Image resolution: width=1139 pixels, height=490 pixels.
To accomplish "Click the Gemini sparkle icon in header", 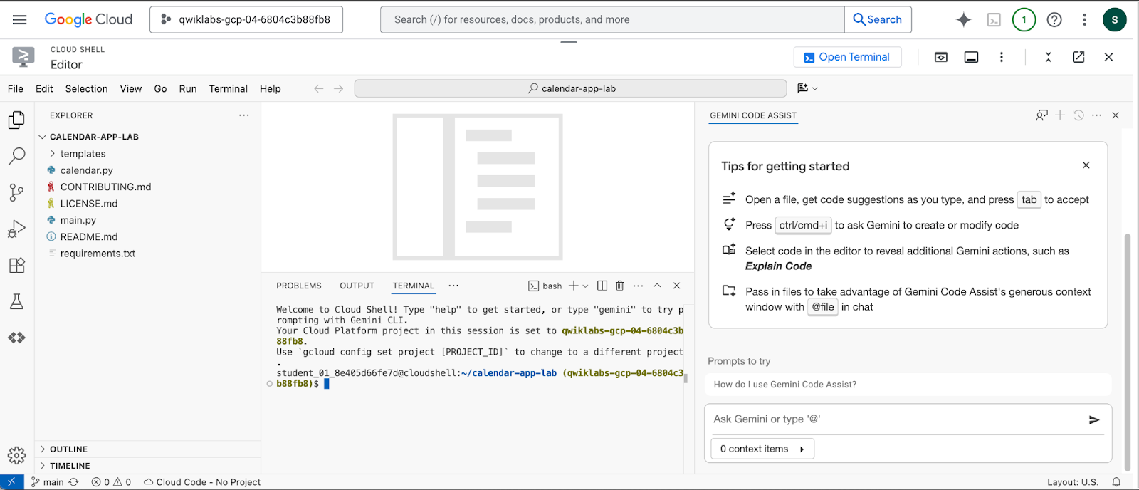I will pyautogui.click(x=963, y=20).
